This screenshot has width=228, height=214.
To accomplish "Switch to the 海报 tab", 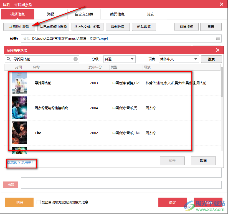I will pos(51,14).
